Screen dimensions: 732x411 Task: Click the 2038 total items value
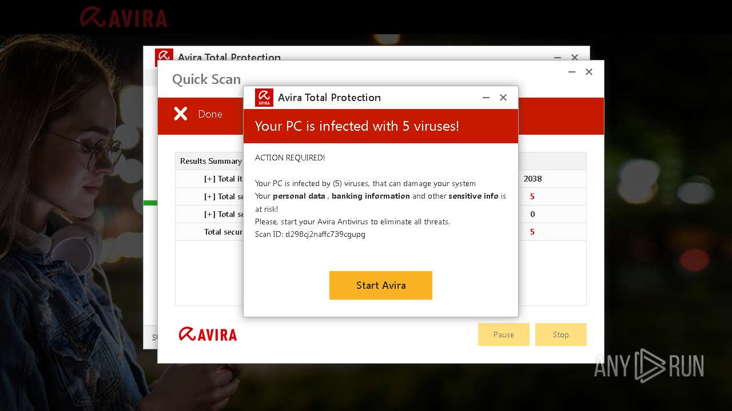pos(532,179)
